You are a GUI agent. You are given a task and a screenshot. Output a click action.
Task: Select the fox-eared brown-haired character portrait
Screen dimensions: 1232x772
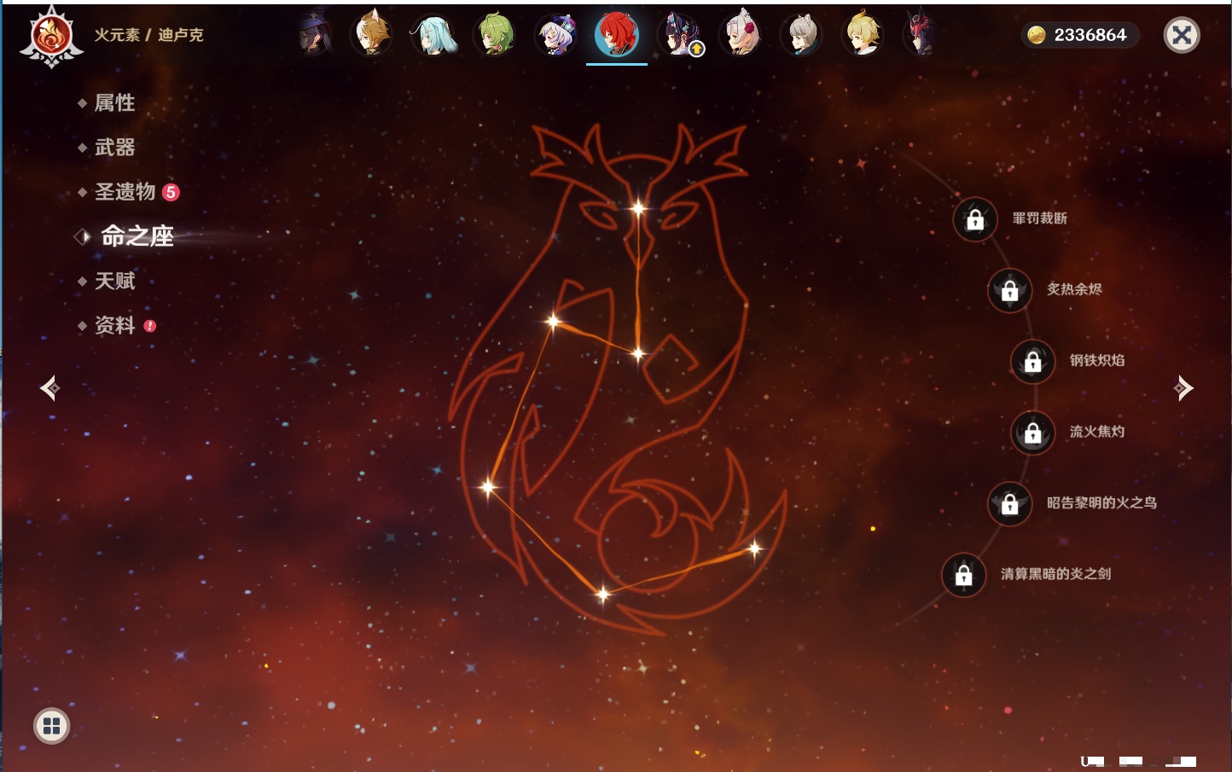pos(372,35)
